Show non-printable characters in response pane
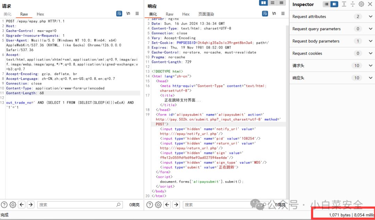The height and width of the screenshot is (220, 375). click(274, 14)
